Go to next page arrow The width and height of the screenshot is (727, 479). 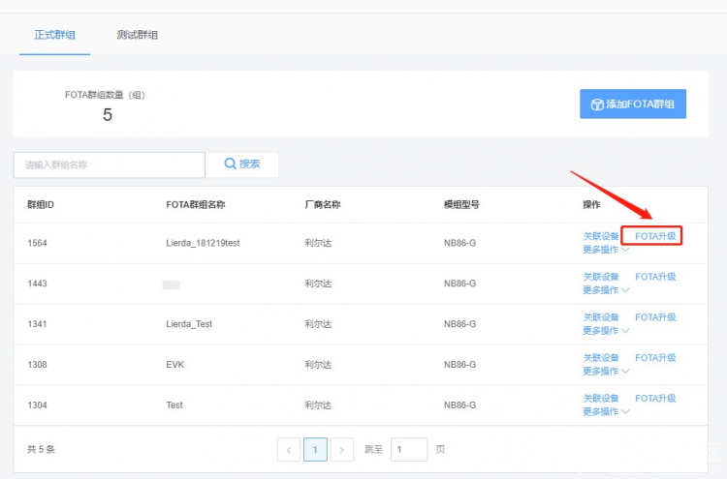(342, 449)
